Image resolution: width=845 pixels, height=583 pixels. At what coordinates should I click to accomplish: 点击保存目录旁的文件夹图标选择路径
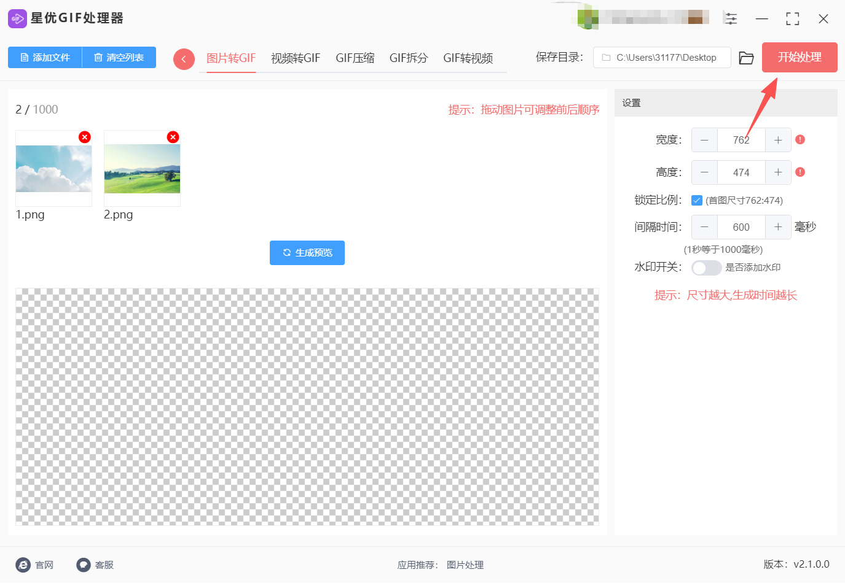(746, 57)
